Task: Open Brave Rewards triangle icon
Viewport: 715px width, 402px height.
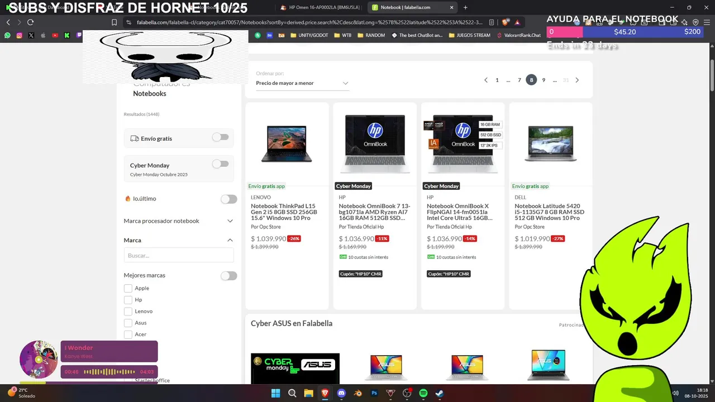Action: [x=517, y=22]
